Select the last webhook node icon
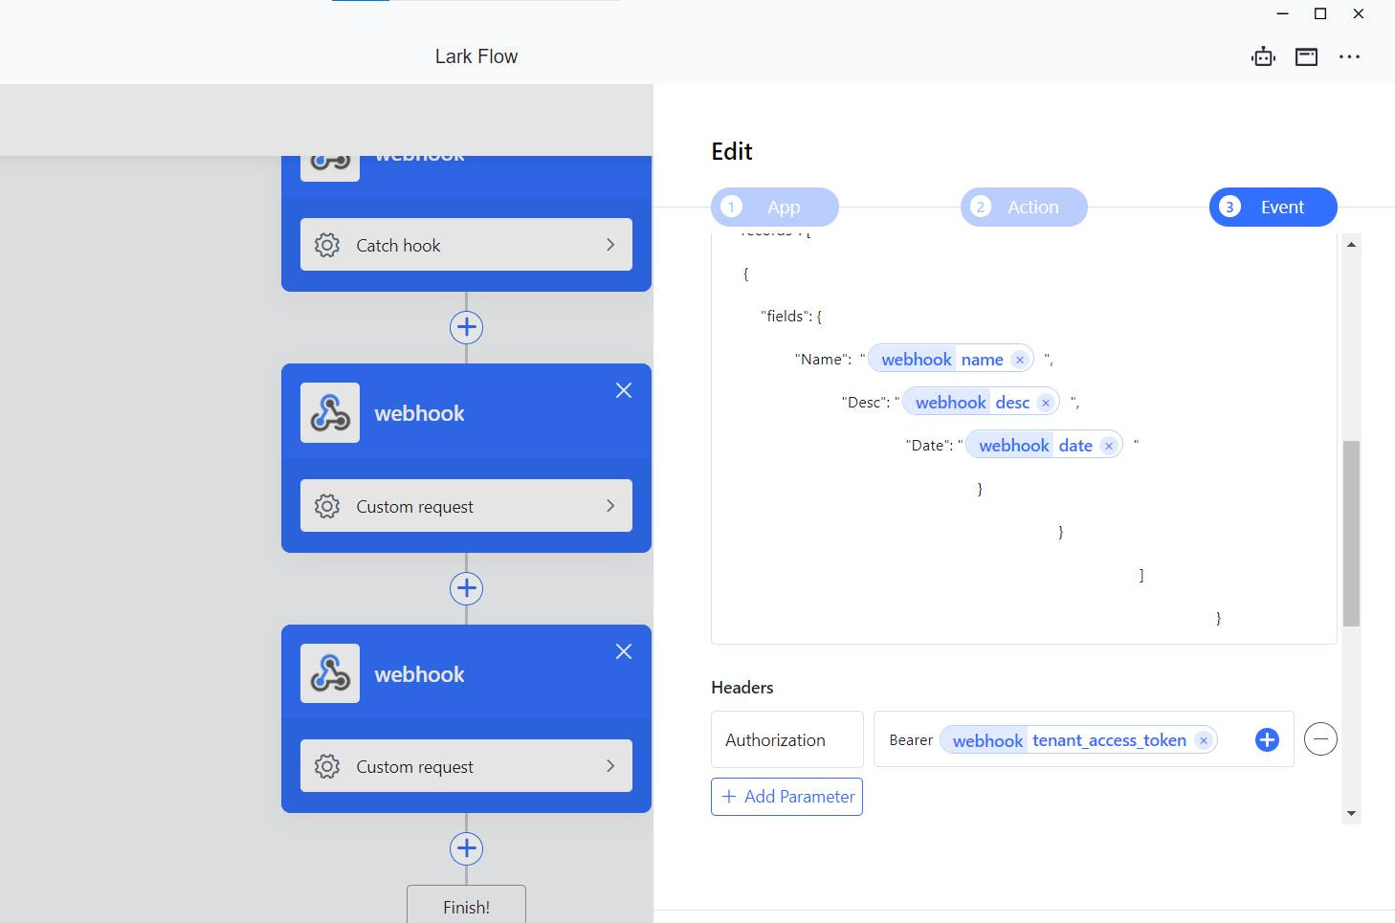This screenshot has width=1395, height=923. pos(330,673)
